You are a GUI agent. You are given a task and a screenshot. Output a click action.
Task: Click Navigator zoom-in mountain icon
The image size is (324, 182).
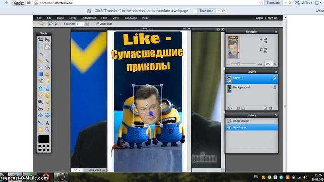pyautogui.click(x=260, y=64)
